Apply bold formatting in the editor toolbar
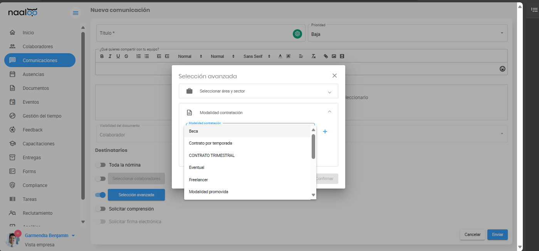Viewport: 539px width, 251px height. pos(102,56)
